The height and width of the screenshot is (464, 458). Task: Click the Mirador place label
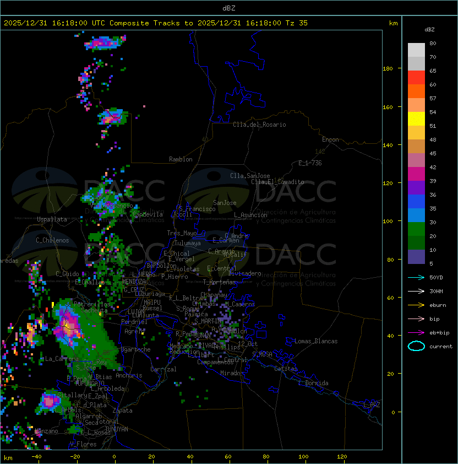click(x=232, y=373)
